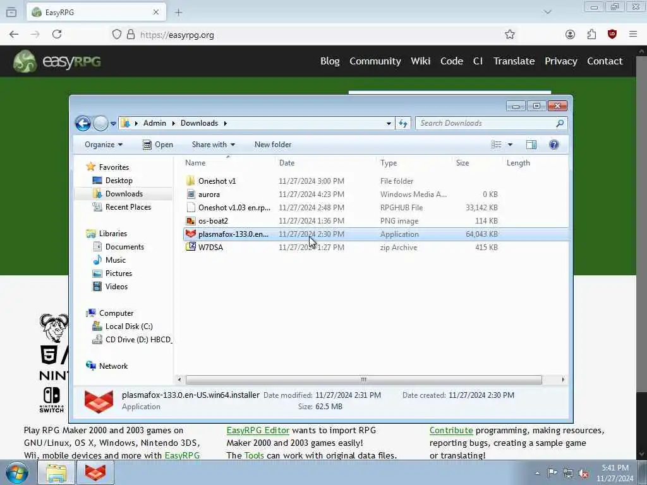Open the Wiki link
The height and width of the screenshot is (485, 647).
(420, 61)
